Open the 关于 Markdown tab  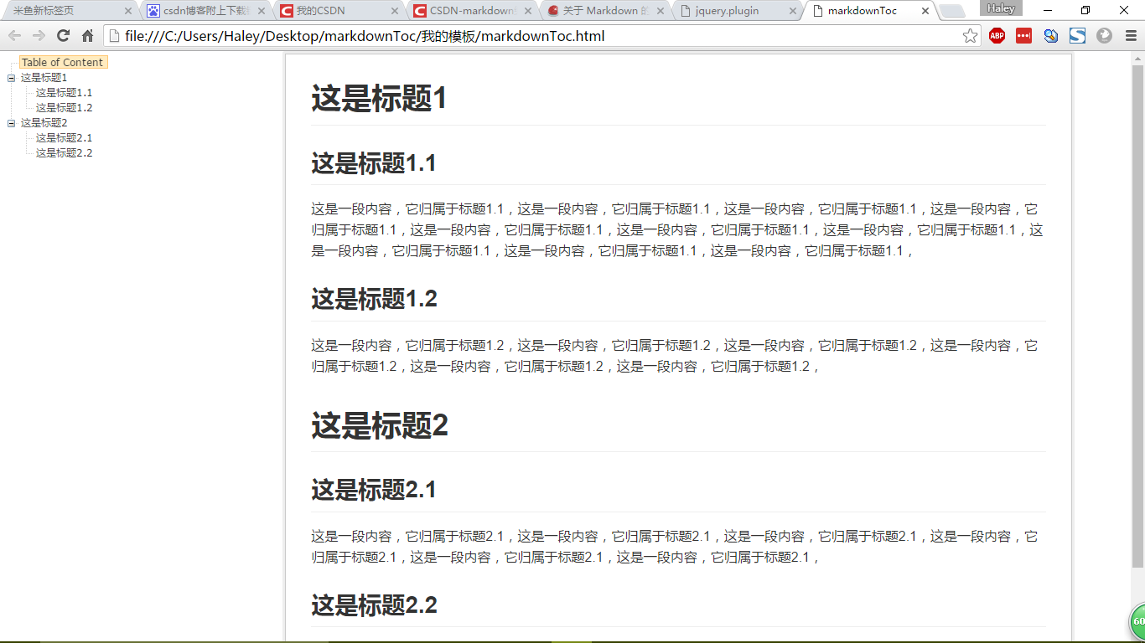607,11
